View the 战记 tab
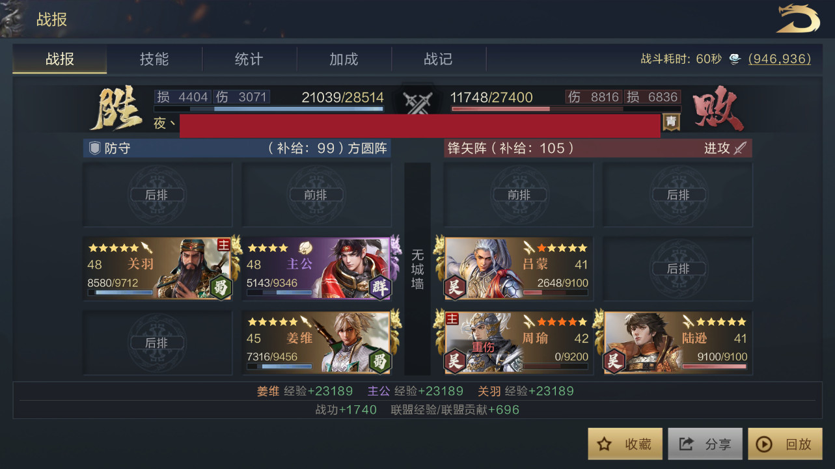This screenshot has width=835, height=469. coord(438,59)
